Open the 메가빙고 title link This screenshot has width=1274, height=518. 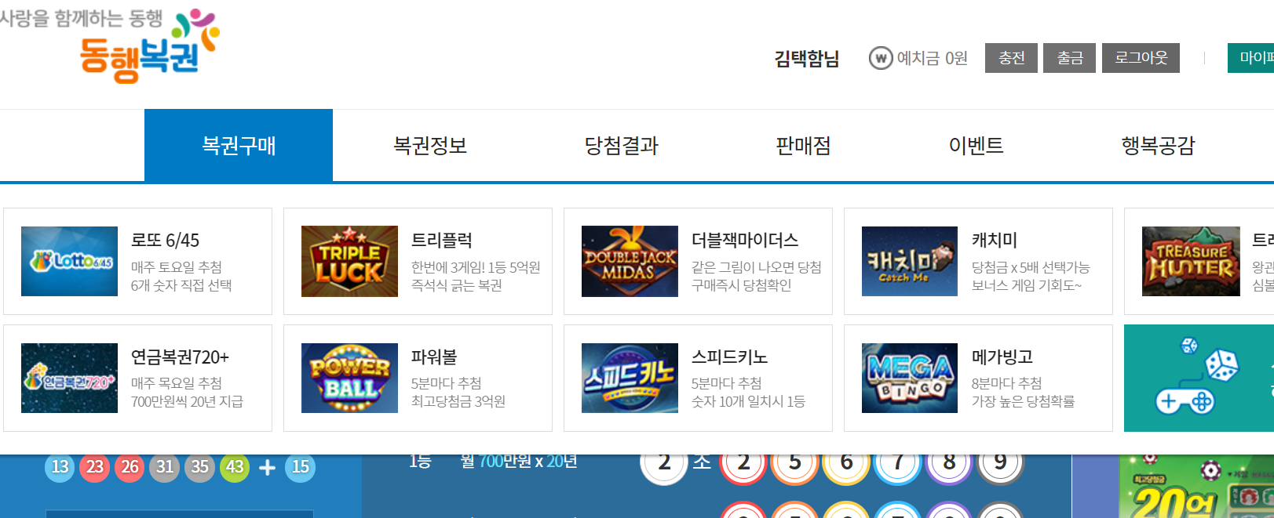pyautogui.click(x=1002, y=357)
